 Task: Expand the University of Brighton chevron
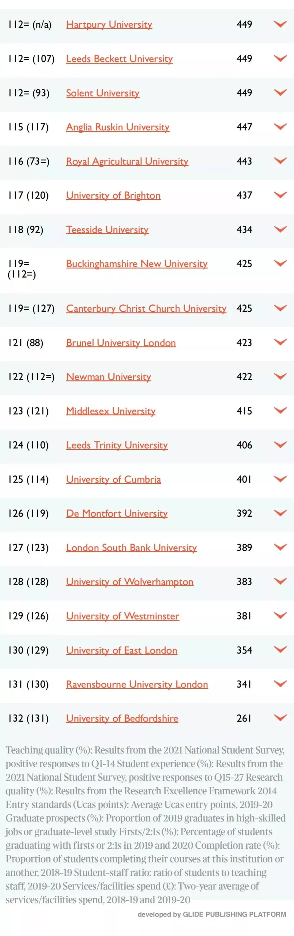click(280, 195)
